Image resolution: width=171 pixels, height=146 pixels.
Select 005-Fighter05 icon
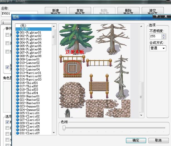pyautogui.click(x=18, y=46)
